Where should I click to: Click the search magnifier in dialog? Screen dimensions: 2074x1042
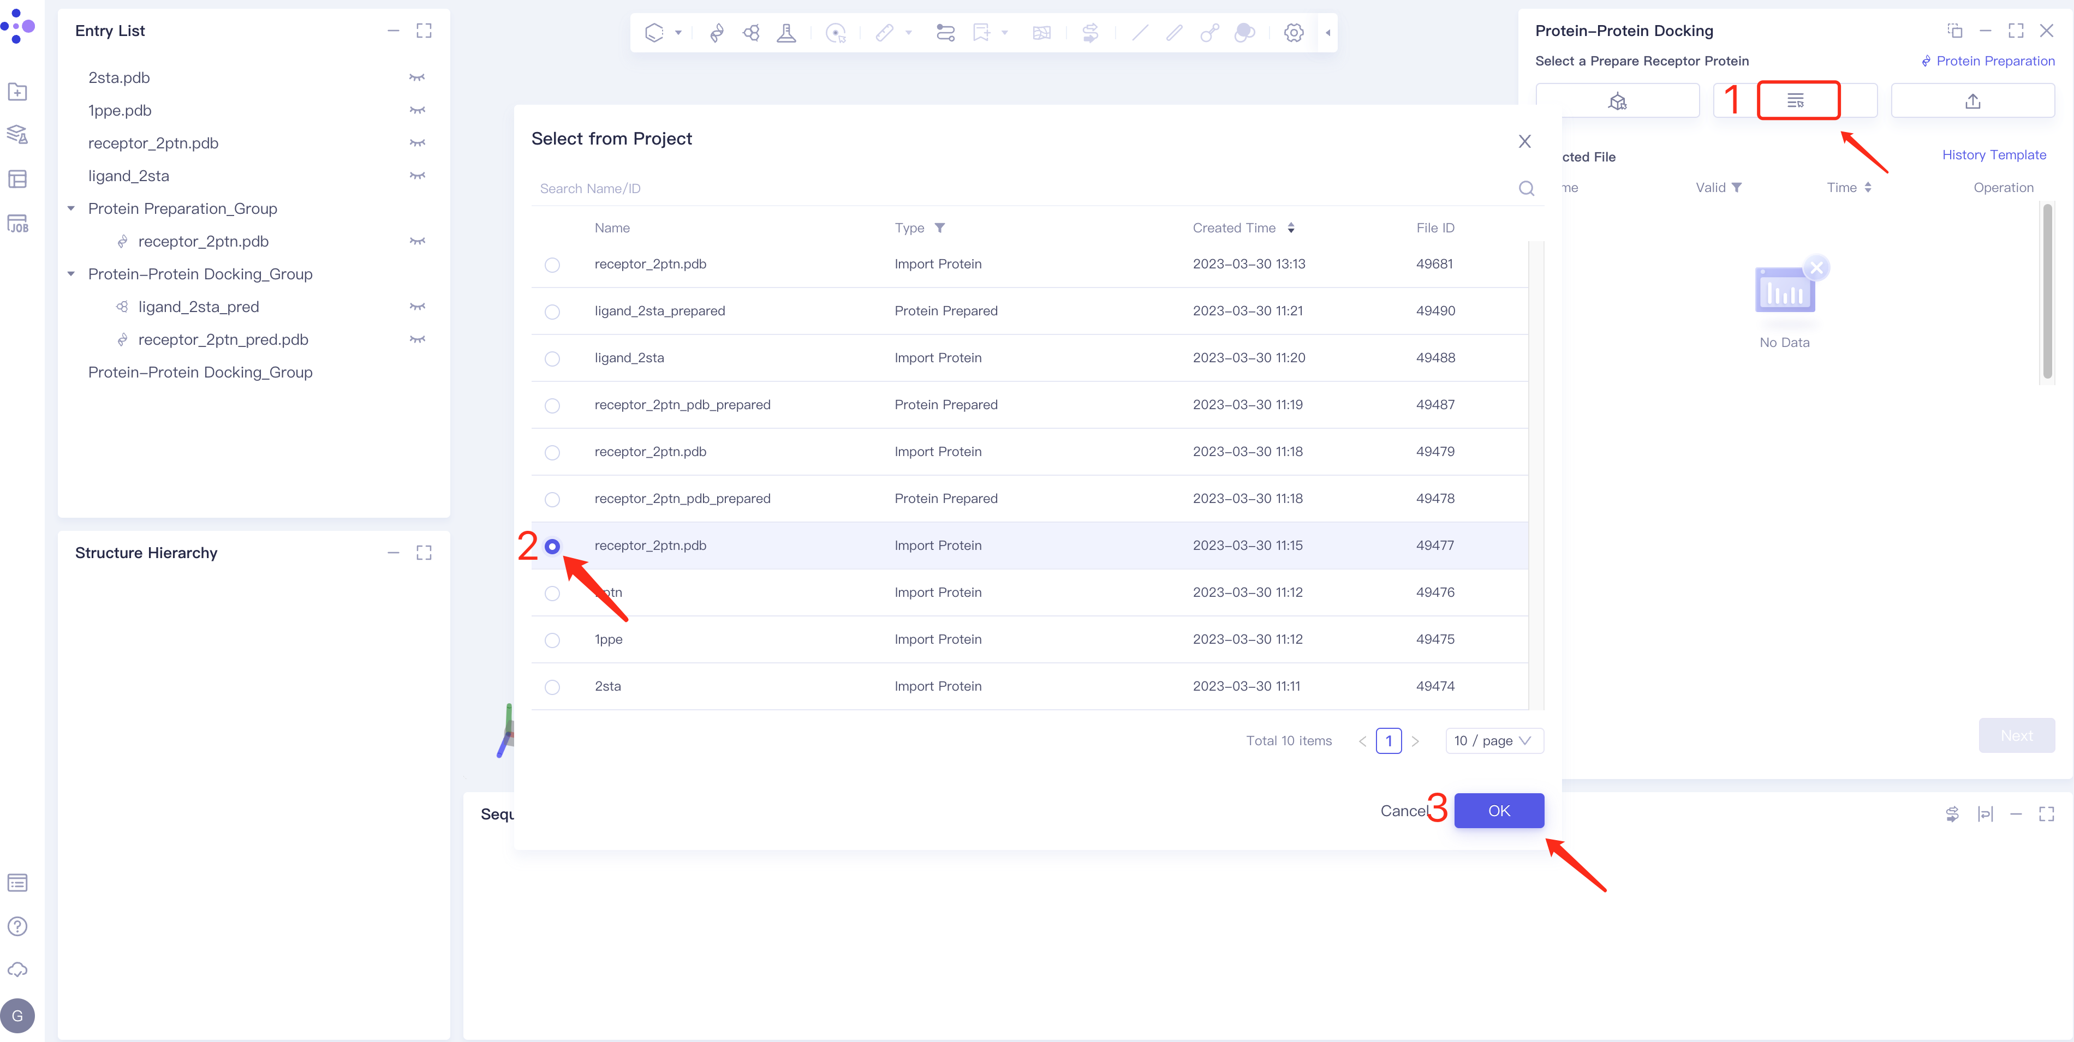pos(1525,188)
